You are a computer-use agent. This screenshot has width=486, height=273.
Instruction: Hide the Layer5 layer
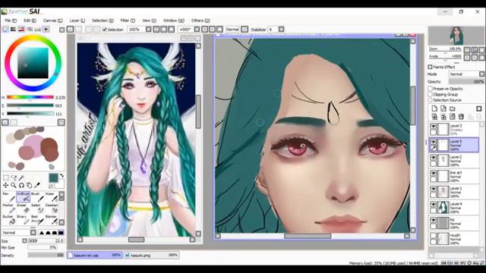tap(433, 142)
